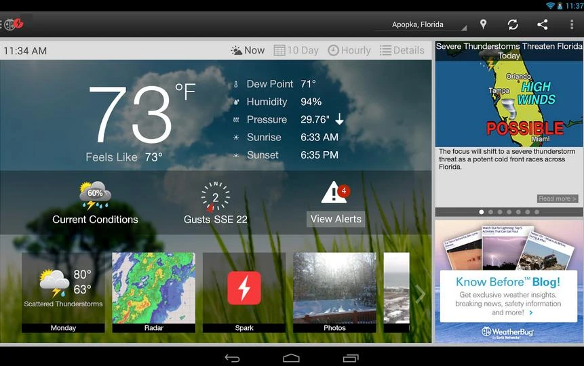The height and width of the screenshot is (366, 584).
Task: Tap the alert triangle with badge 4
Action: (x=336, y=192)
